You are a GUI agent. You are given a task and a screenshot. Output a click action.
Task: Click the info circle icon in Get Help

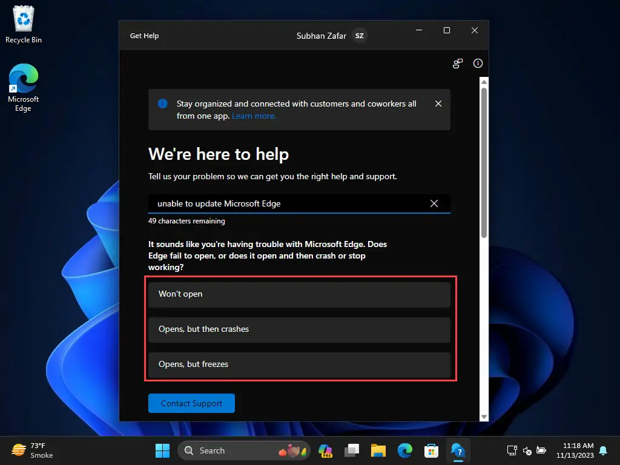coord(478,63)
